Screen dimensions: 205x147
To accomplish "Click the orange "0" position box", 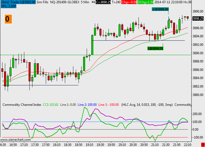I will coord(8,19).
